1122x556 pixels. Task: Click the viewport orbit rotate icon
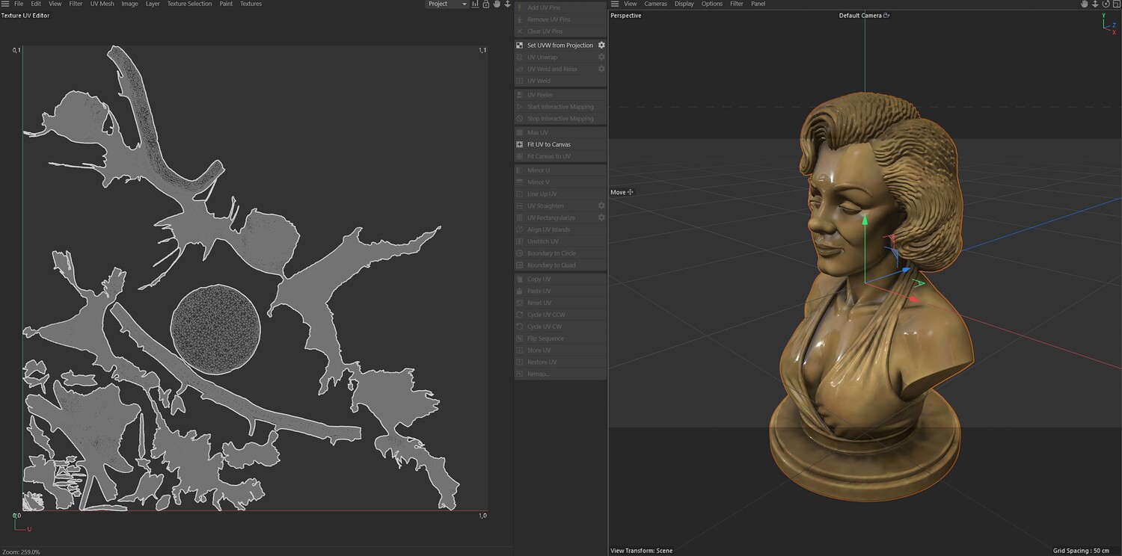pyautogui.click(x=1106, y=4)
